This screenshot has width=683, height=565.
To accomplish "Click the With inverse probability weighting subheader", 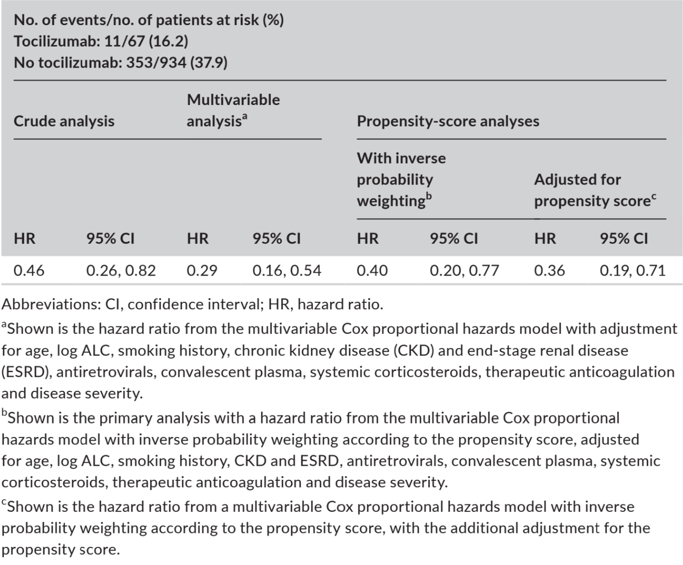I will click(x=402, y=180).
